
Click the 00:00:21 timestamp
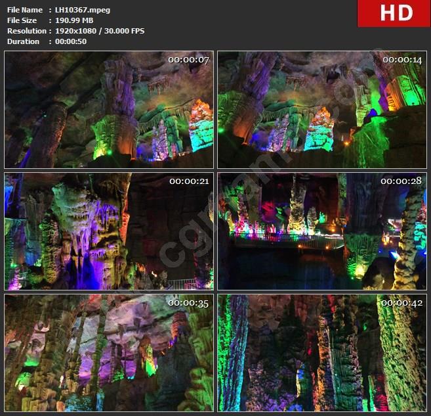[x=188, y=181]
